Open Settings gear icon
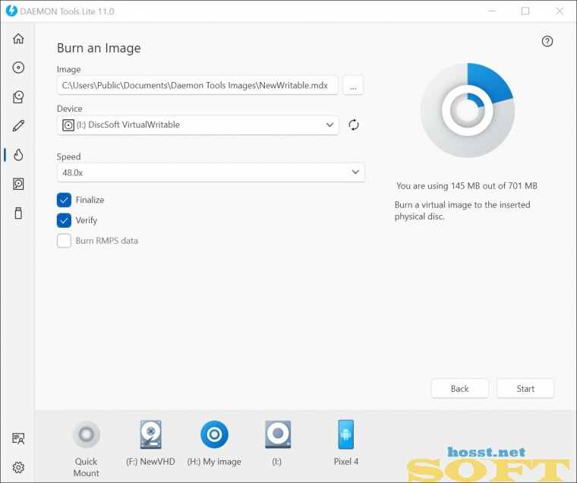This screenshot has width=577, height=483. click(x=18, y=467)
